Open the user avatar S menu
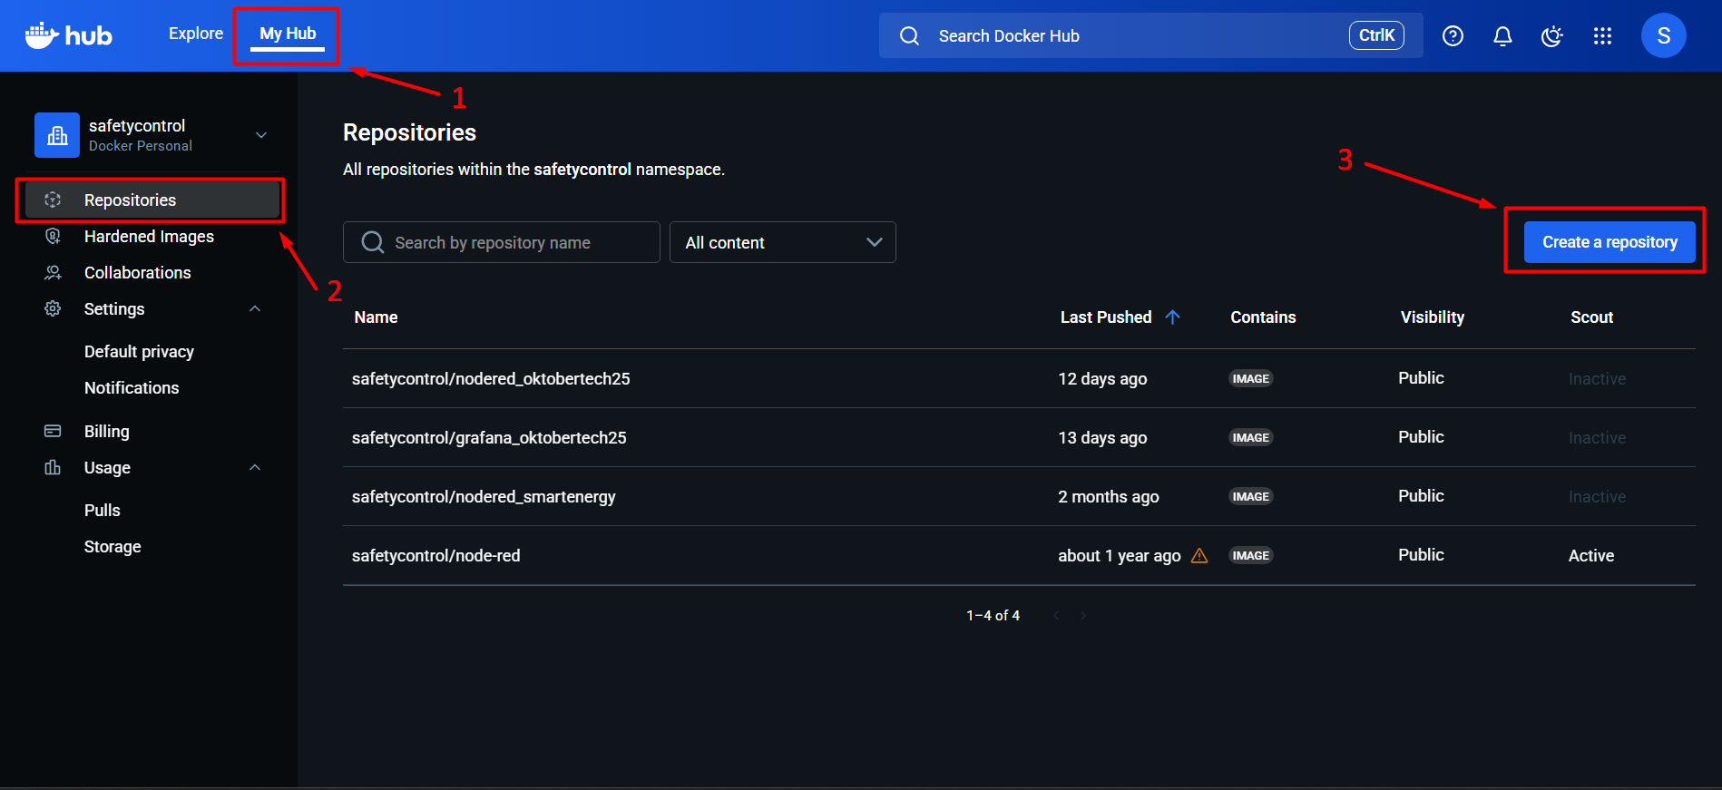This screenshot has width=1722, height=790. click(x=1663, y=35)
